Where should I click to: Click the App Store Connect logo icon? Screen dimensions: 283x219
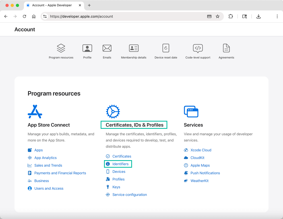point(35,111)
